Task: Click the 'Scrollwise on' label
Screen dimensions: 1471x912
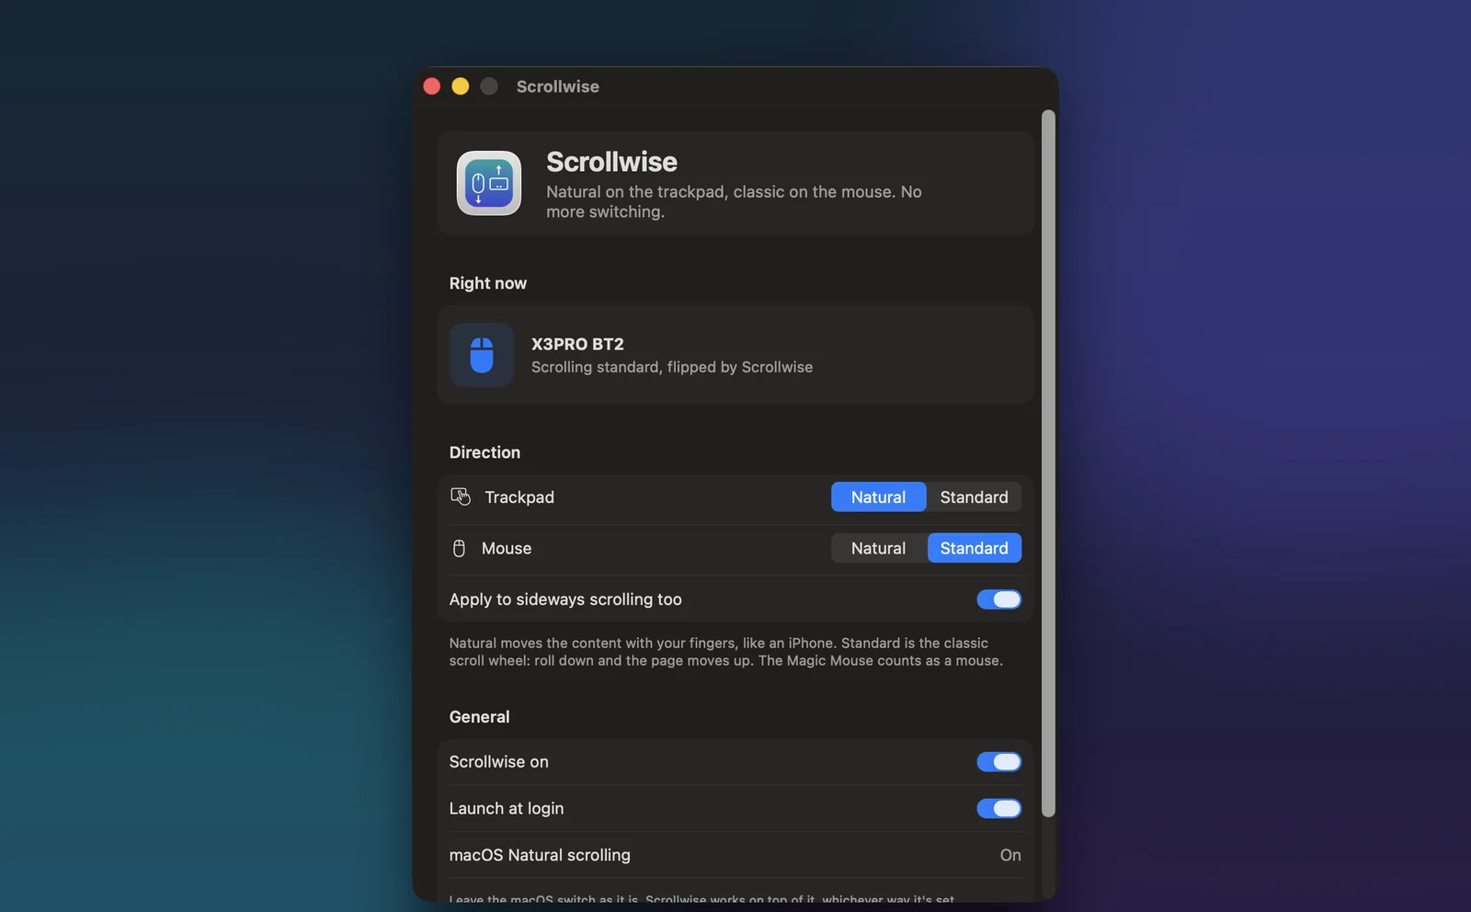Action: [498, 762]
